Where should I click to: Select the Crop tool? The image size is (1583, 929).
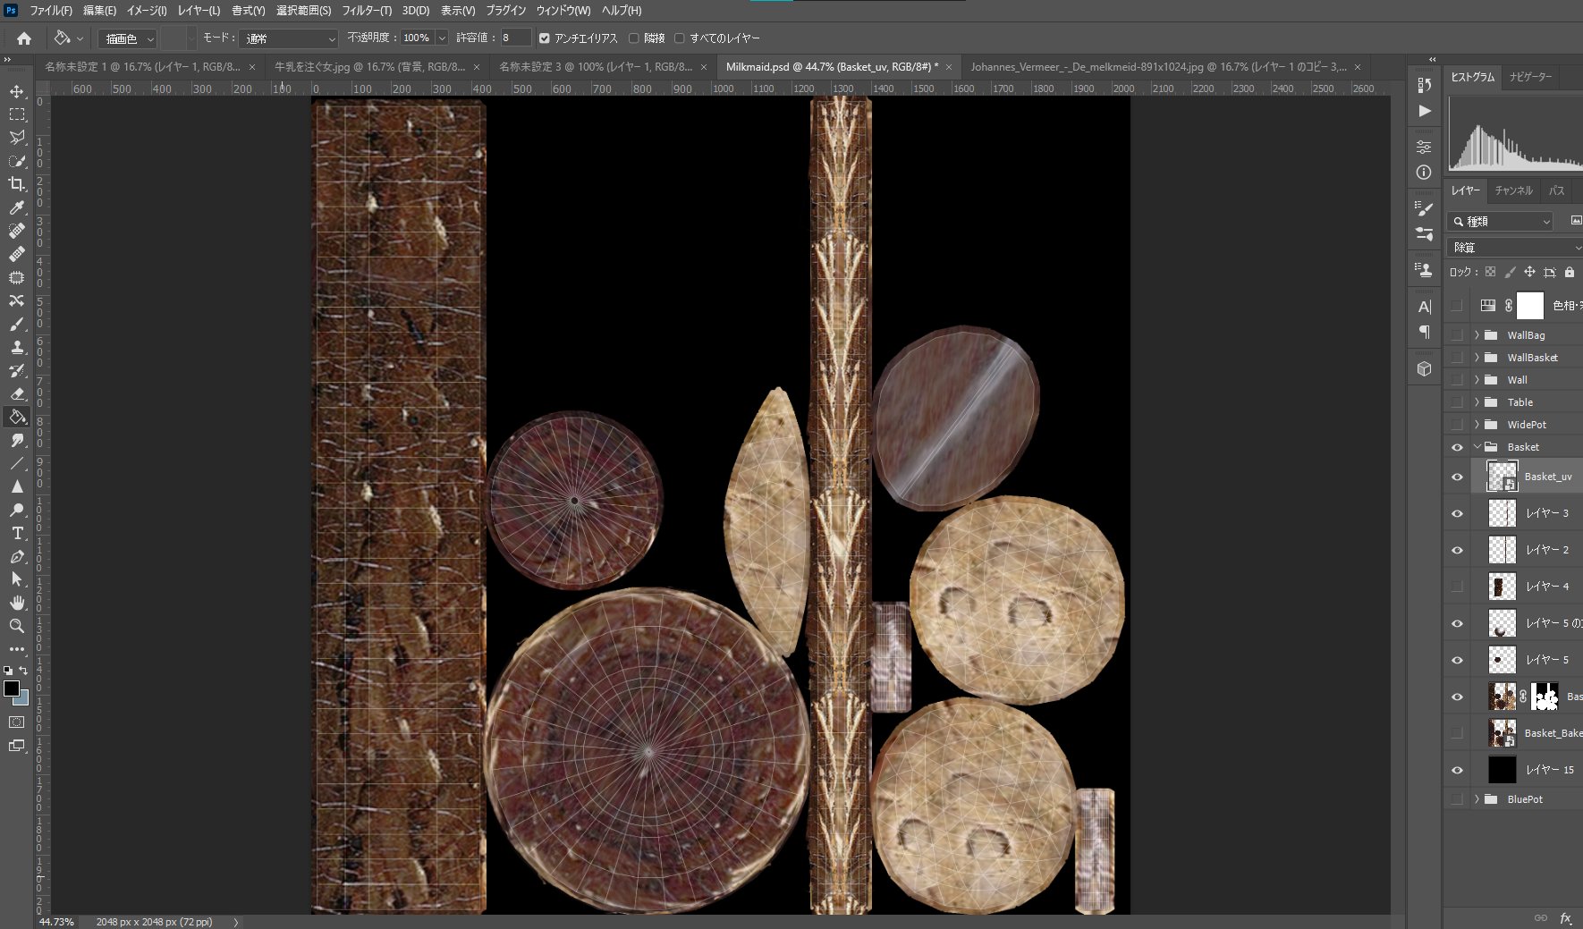(x=17, y=184)
